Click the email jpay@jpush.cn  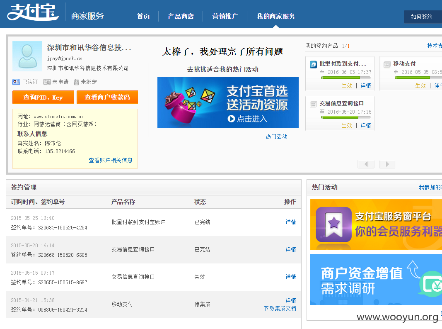(65, 58)
